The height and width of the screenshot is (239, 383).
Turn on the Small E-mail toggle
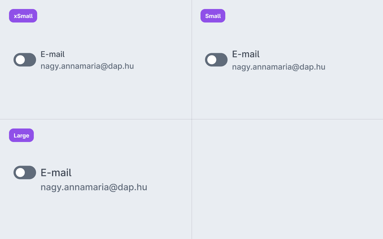216,60
